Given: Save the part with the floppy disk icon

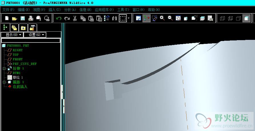Looking at the screenshot, I should pos(23,18).
